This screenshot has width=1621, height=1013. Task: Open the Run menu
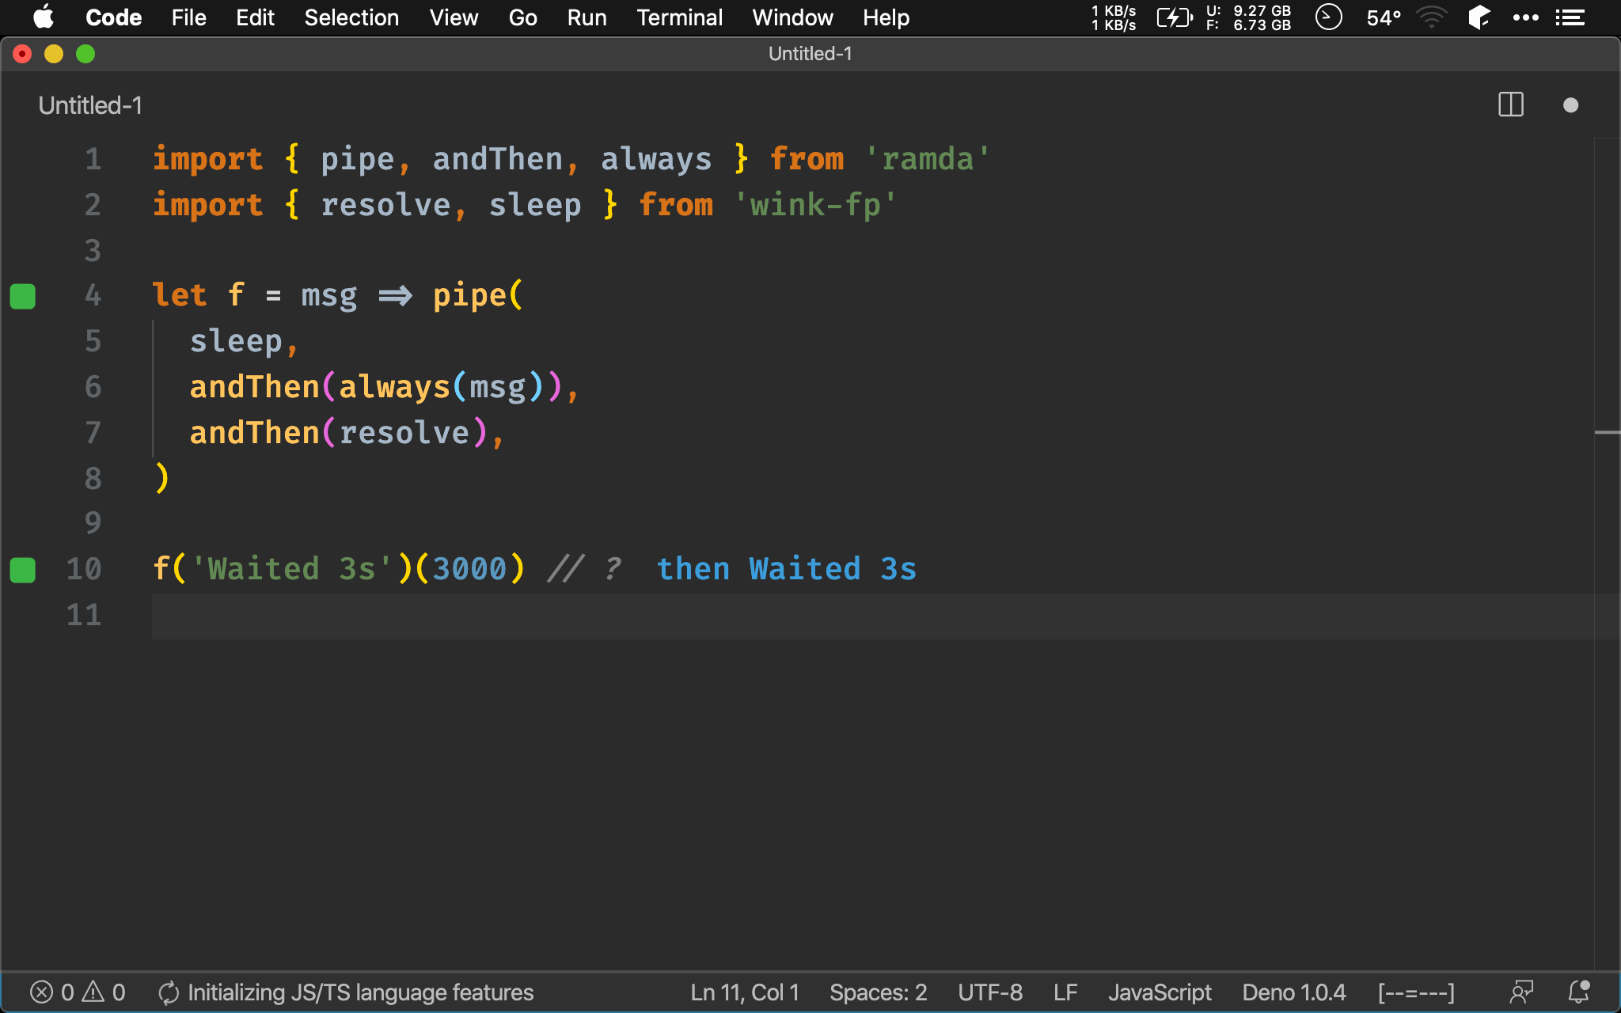[587, 17]
